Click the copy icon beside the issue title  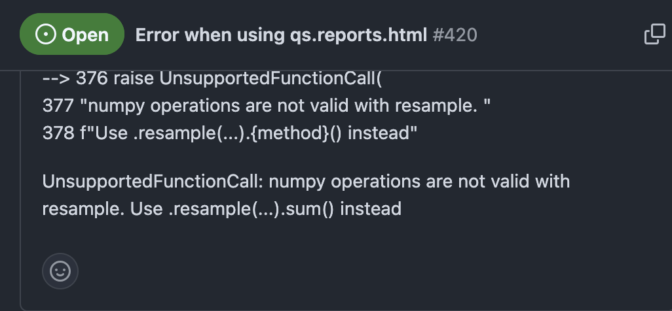(654, 35)
